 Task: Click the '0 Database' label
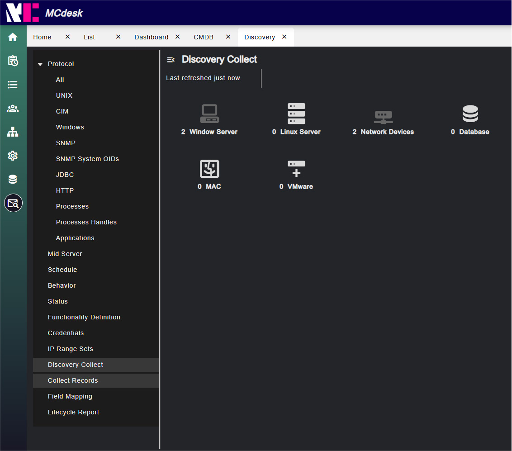(x=470, y=132)
